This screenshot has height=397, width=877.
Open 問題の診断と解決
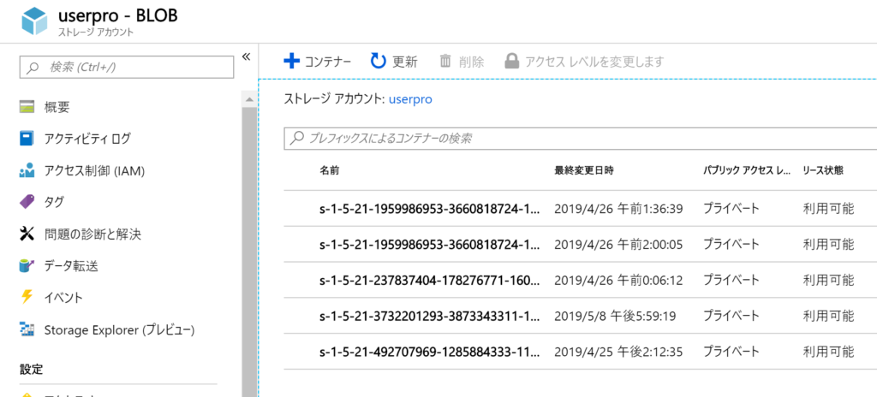click(x=92, y=234)
